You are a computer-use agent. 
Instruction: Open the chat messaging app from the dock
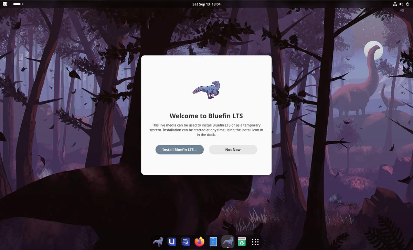click(186, 242)
